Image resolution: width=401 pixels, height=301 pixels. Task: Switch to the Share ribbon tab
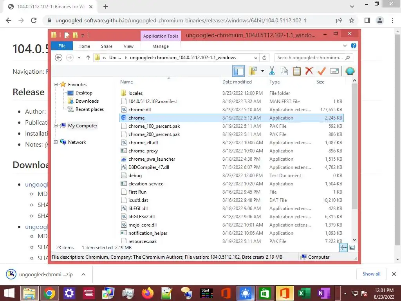pyautogui.click(x=107, y=46)
